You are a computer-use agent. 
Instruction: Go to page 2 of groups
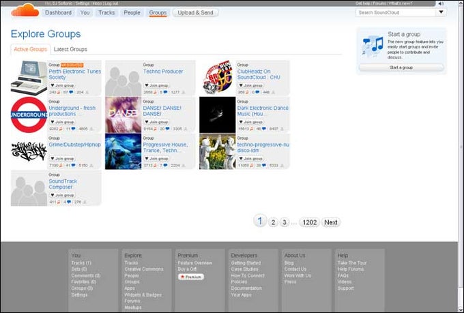tap(273, 222)
